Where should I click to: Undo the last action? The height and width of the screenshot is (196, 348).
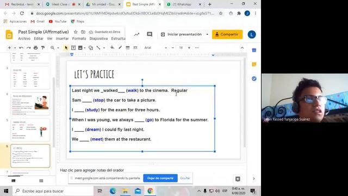[x=21, y=47]
